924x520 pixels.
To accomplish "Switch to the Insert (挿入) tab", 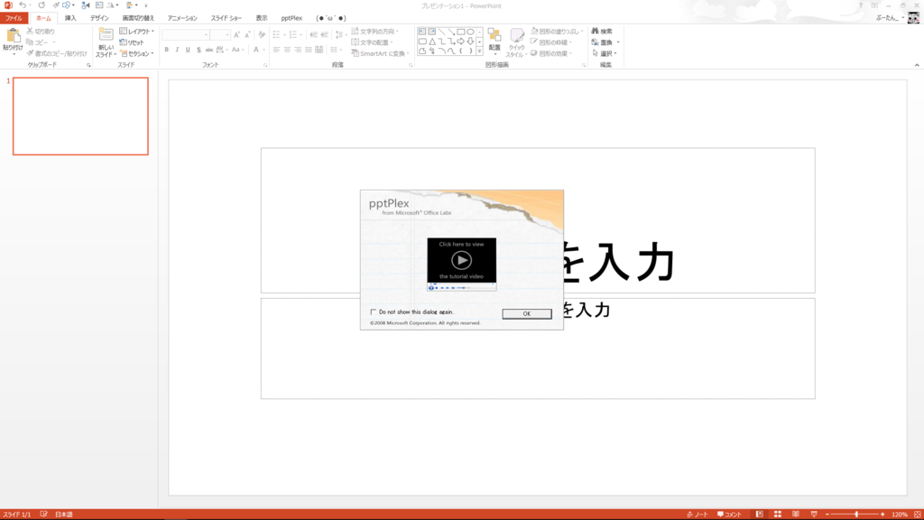I will click(x=70, y=18).
